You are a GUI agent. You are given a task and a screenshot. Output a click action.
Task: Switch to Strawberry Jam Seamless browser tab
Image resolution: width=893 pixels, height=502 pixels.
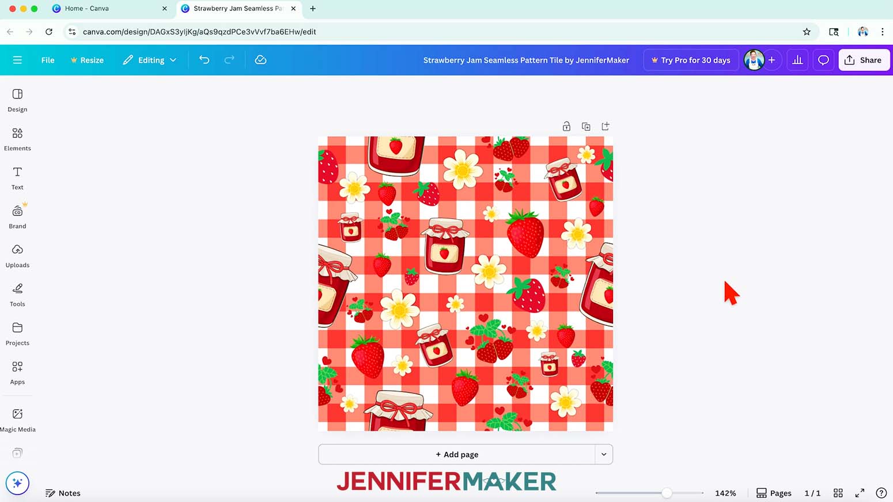coord(239,9)
